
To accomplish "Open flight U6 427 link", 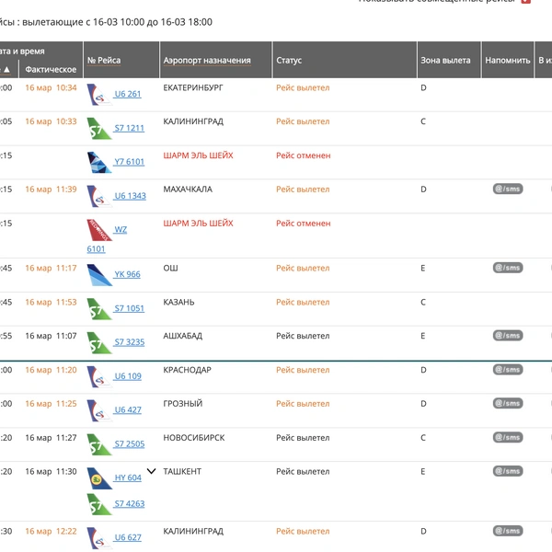I will 128,409.
